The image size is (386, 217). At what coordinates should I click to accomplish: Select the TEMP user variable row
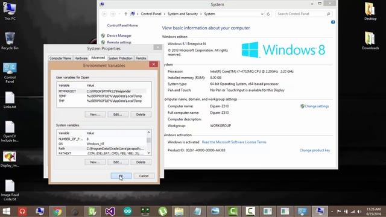pos(102,96)
